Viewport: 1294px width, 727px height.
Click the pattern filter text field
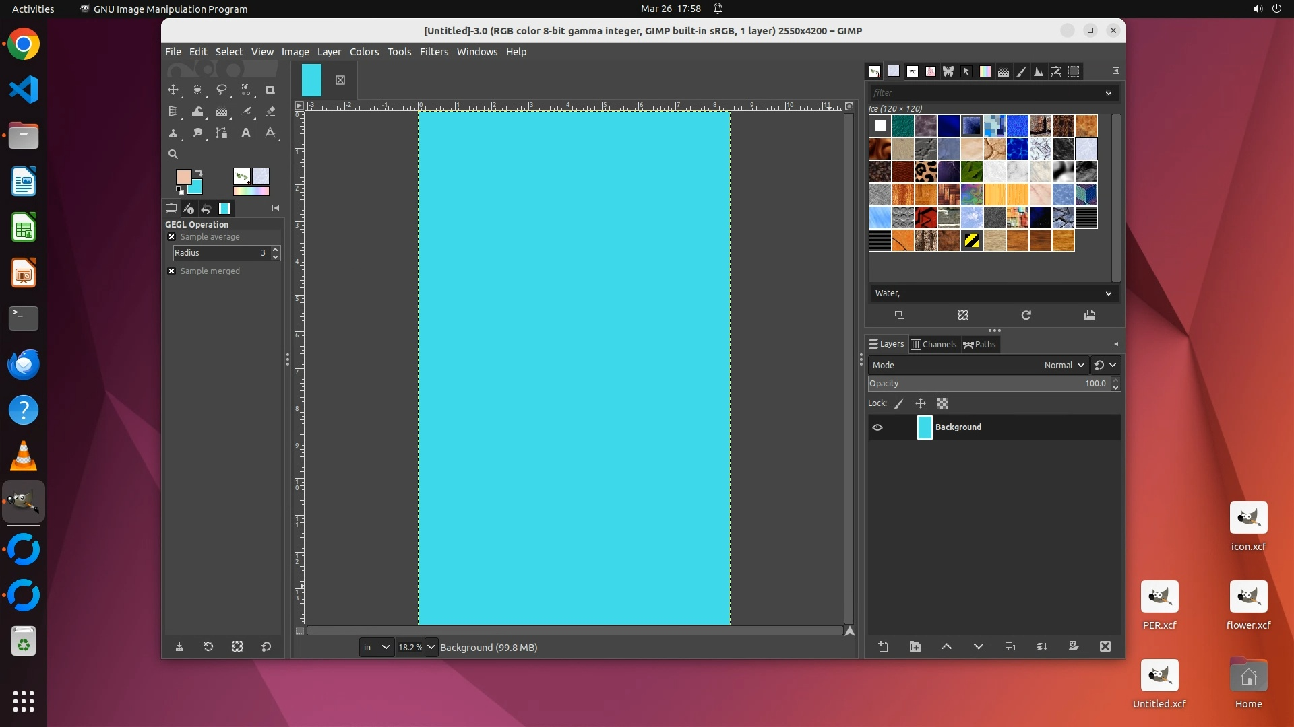point(985,93)
